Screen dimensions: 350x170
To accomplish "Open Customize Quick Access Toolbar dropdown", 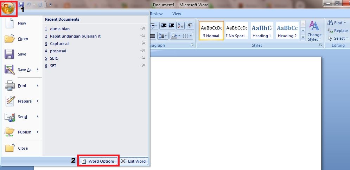I will [50, 5].
